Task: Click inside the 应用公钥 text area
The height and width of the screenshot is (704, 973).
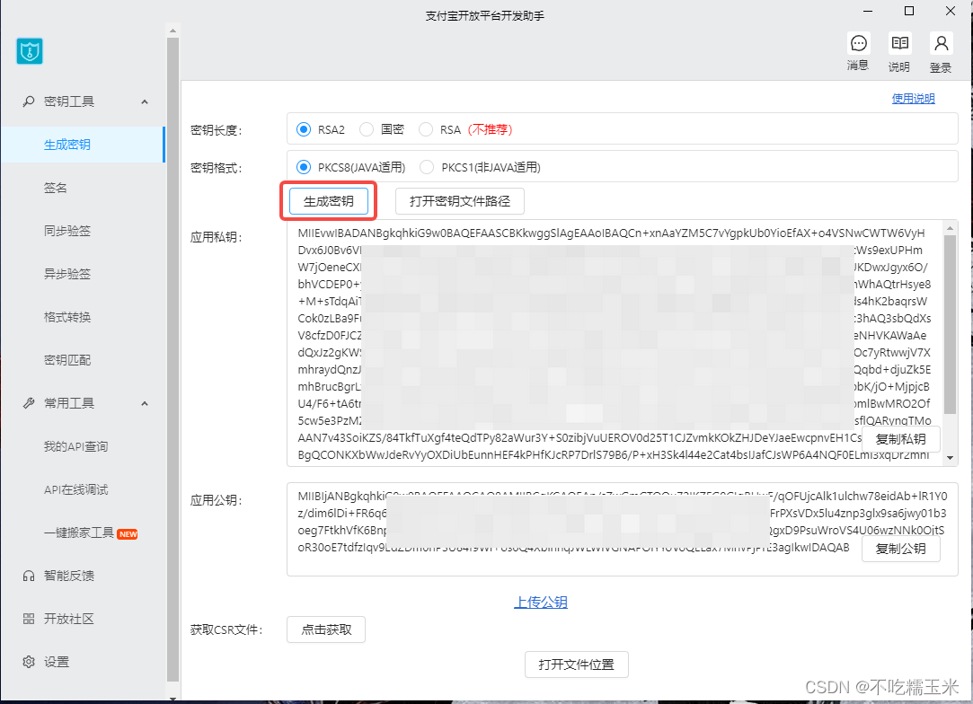Action: coord(622,529)
